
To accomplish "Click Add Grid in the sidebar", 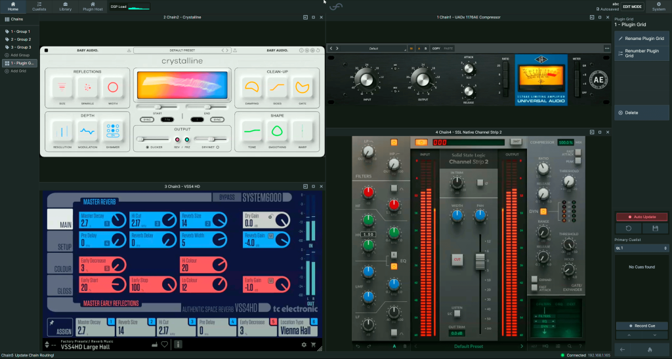I will [x=18, y=71].
